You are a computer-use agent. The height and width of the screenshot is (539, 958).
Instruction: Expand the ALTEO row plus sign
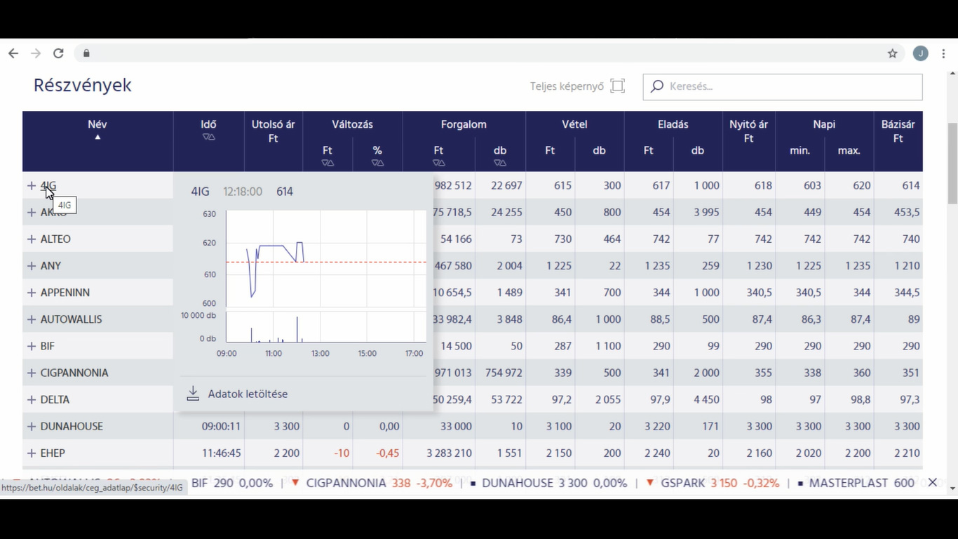31,239
